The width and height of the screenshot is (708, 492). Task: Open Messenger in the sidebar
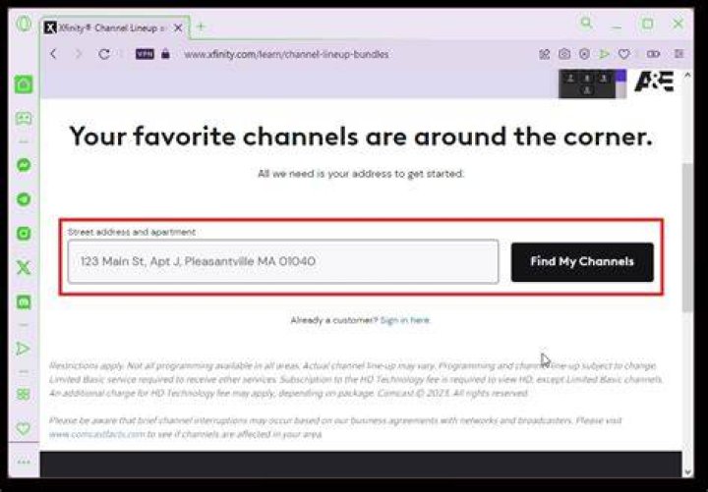[x=24, y=165]
